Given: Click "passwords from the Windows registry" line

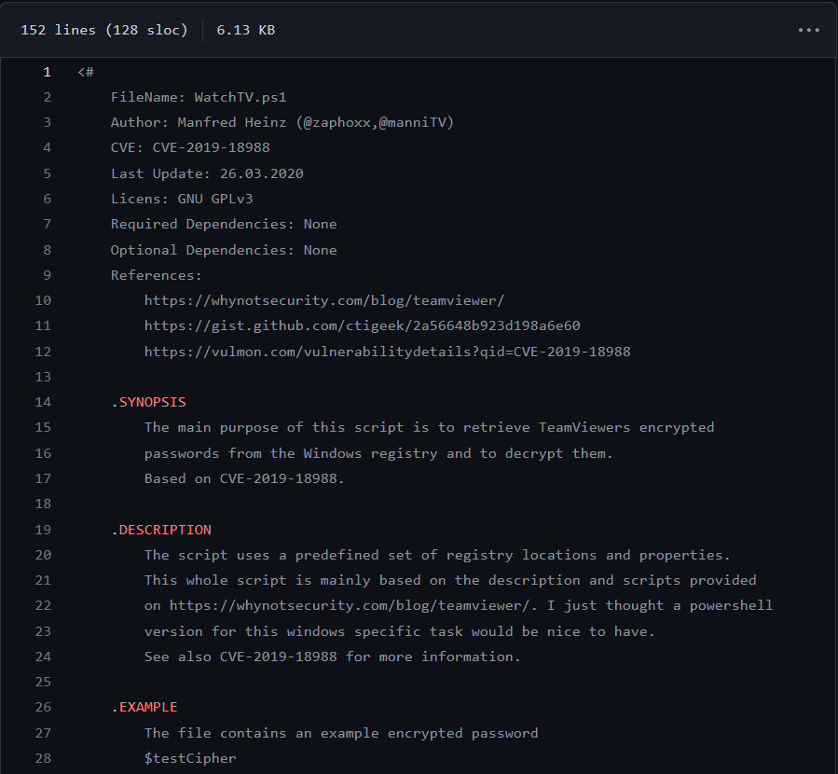Looking at the screenshot, I should 378,454.
